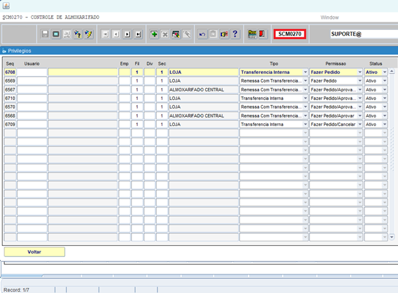Open the Window menu

tap(329, 17)
